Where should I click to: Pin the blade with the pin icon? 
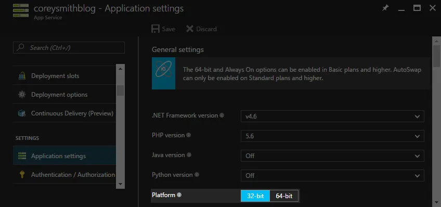point(385,8)
